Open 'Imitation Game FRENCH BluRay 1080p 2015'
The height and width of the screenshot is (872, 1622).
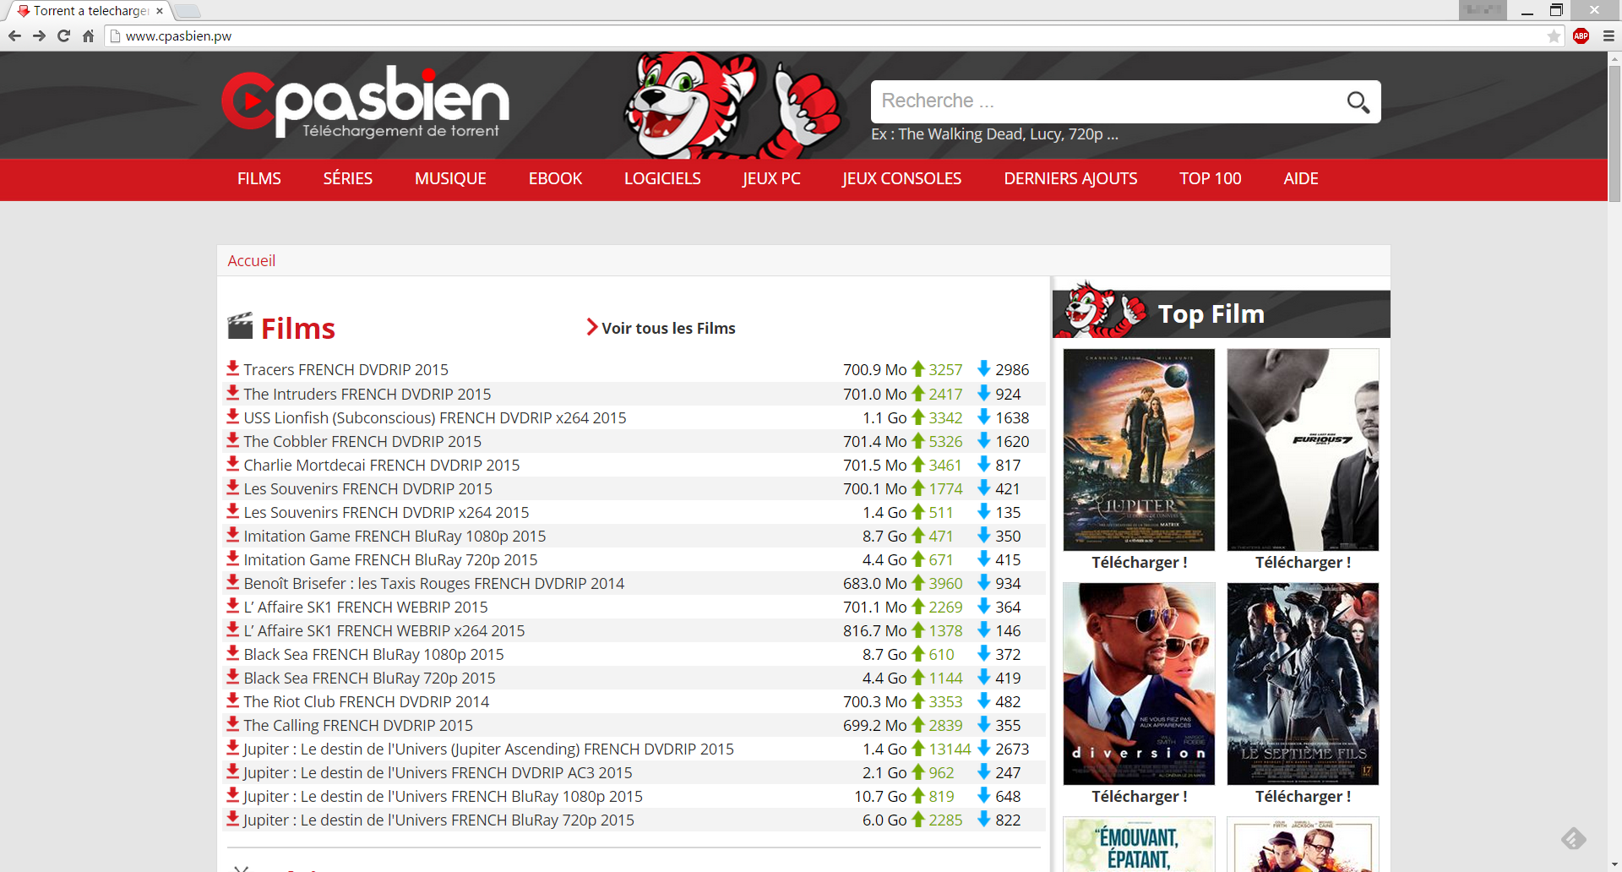[395, 536]
